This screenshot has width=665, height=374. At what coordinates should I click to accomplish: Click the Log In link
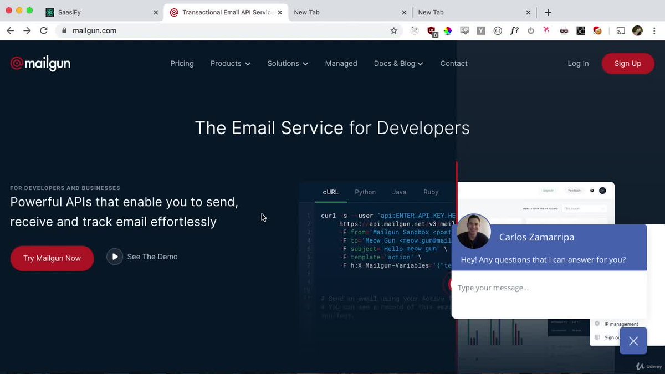pyautogui.click(x=578, y=64)
